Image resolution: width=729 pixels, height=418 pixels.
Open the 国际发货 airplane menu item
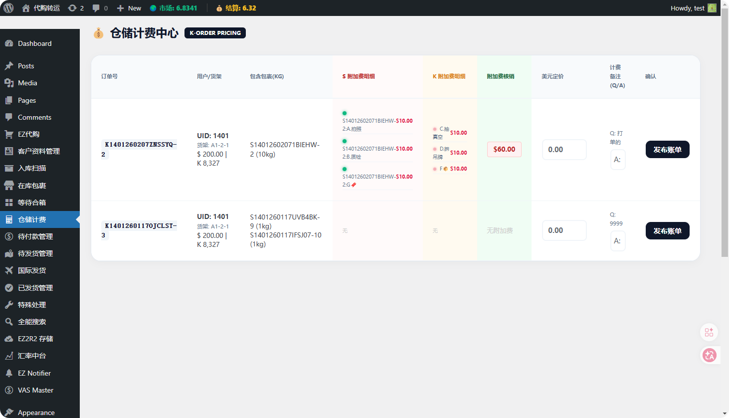32,270
